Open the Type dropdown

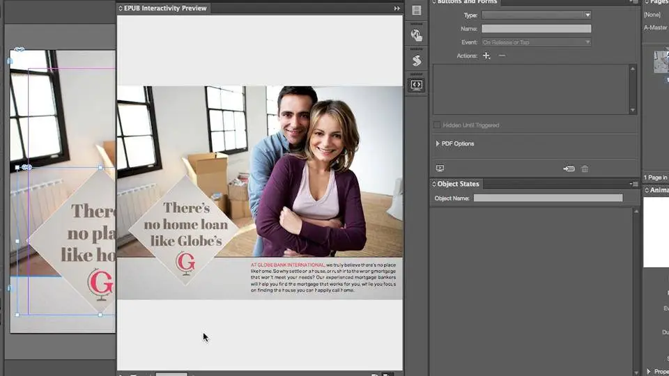coord(537,15)
